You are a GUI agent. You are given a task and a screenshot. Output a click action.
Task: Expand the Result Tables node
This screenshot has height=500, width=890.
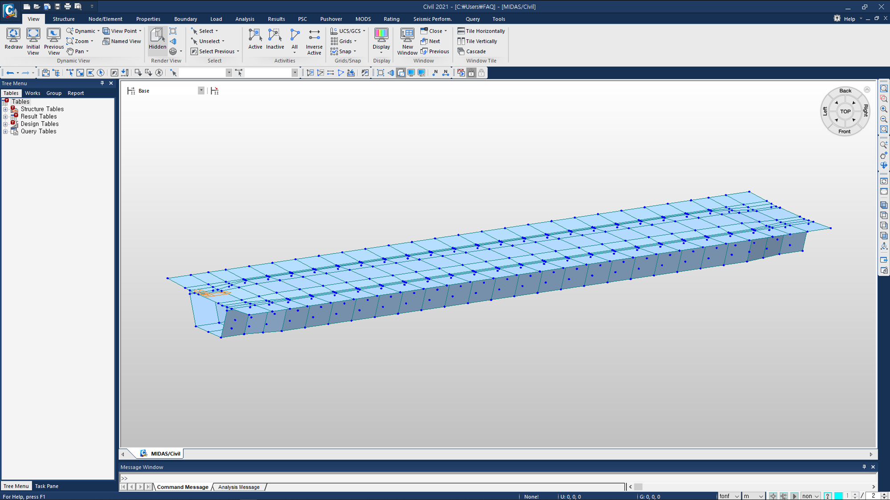(5, 116)
